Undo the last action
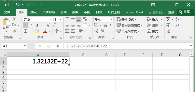This screenshot has height=92, width=195. click(x=18, y=5)
